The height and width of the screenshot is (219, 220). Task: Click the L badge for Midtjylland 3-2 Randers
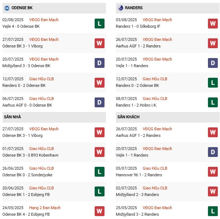pyautogui.click(x=213, y=211)
